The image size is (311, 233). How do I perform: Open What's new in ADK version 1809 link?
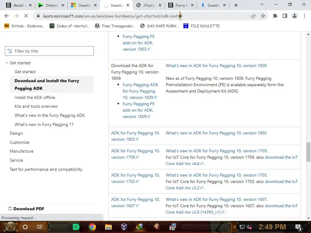pyautogui.click(x=216, y=66)
